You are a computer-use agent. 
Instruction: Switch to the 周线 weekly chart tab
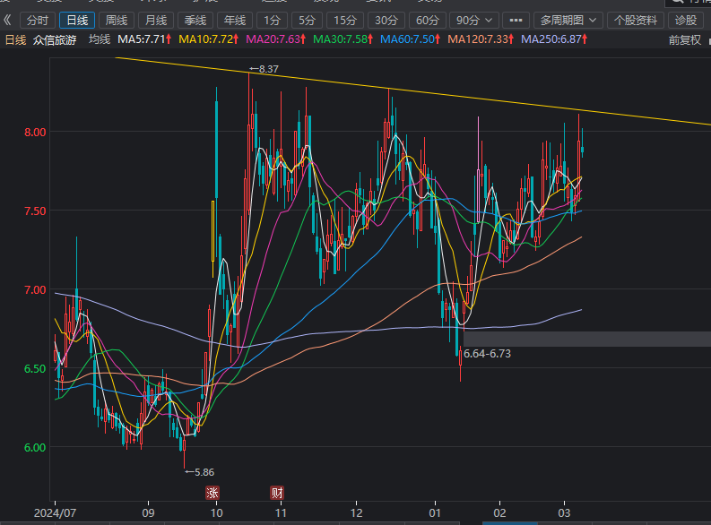[117, 20]
